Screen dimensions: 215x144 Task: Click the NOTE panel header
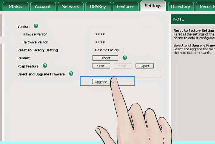click(193, 19)
